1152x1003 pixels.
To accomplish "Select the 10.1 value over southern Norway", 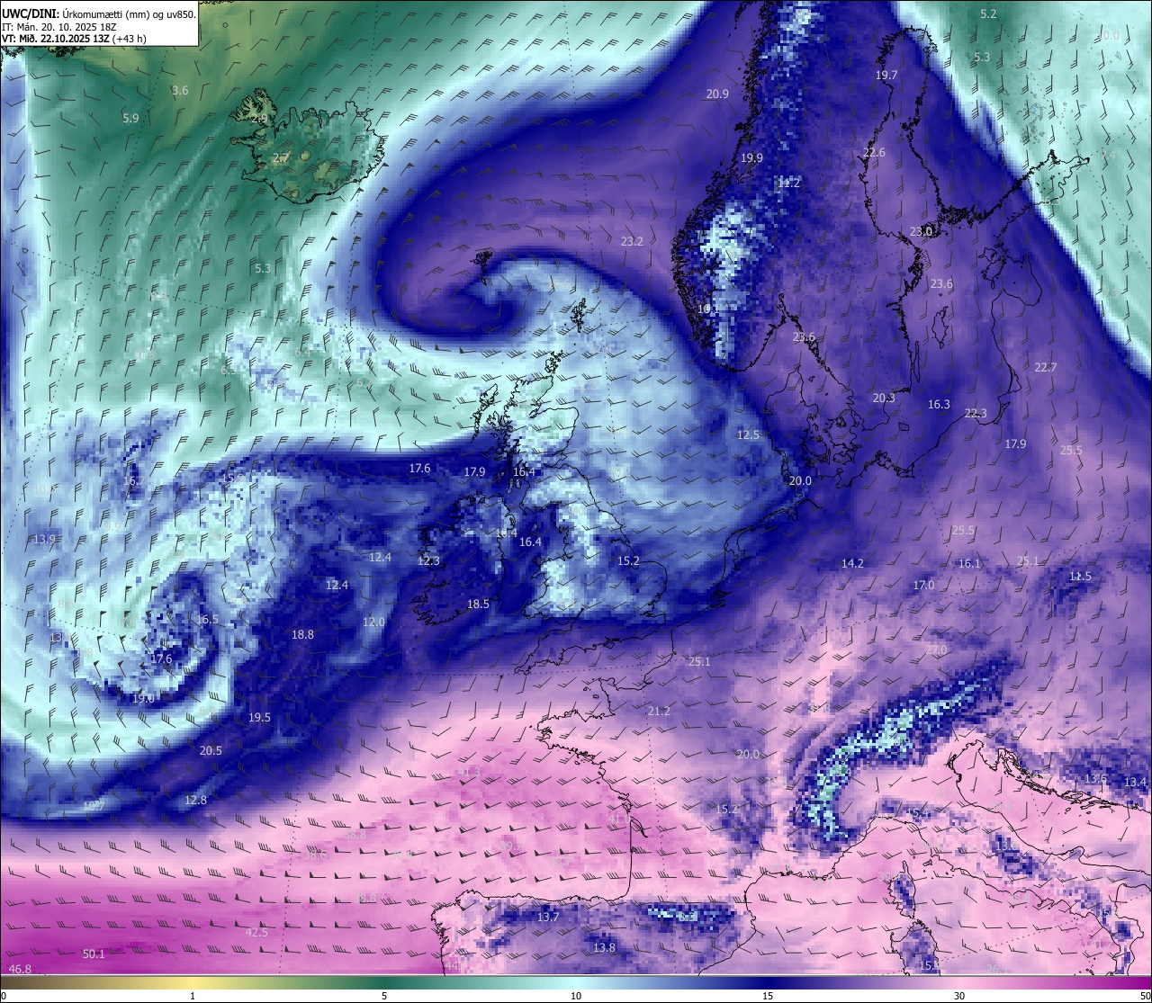I will [x=709, y=309].
